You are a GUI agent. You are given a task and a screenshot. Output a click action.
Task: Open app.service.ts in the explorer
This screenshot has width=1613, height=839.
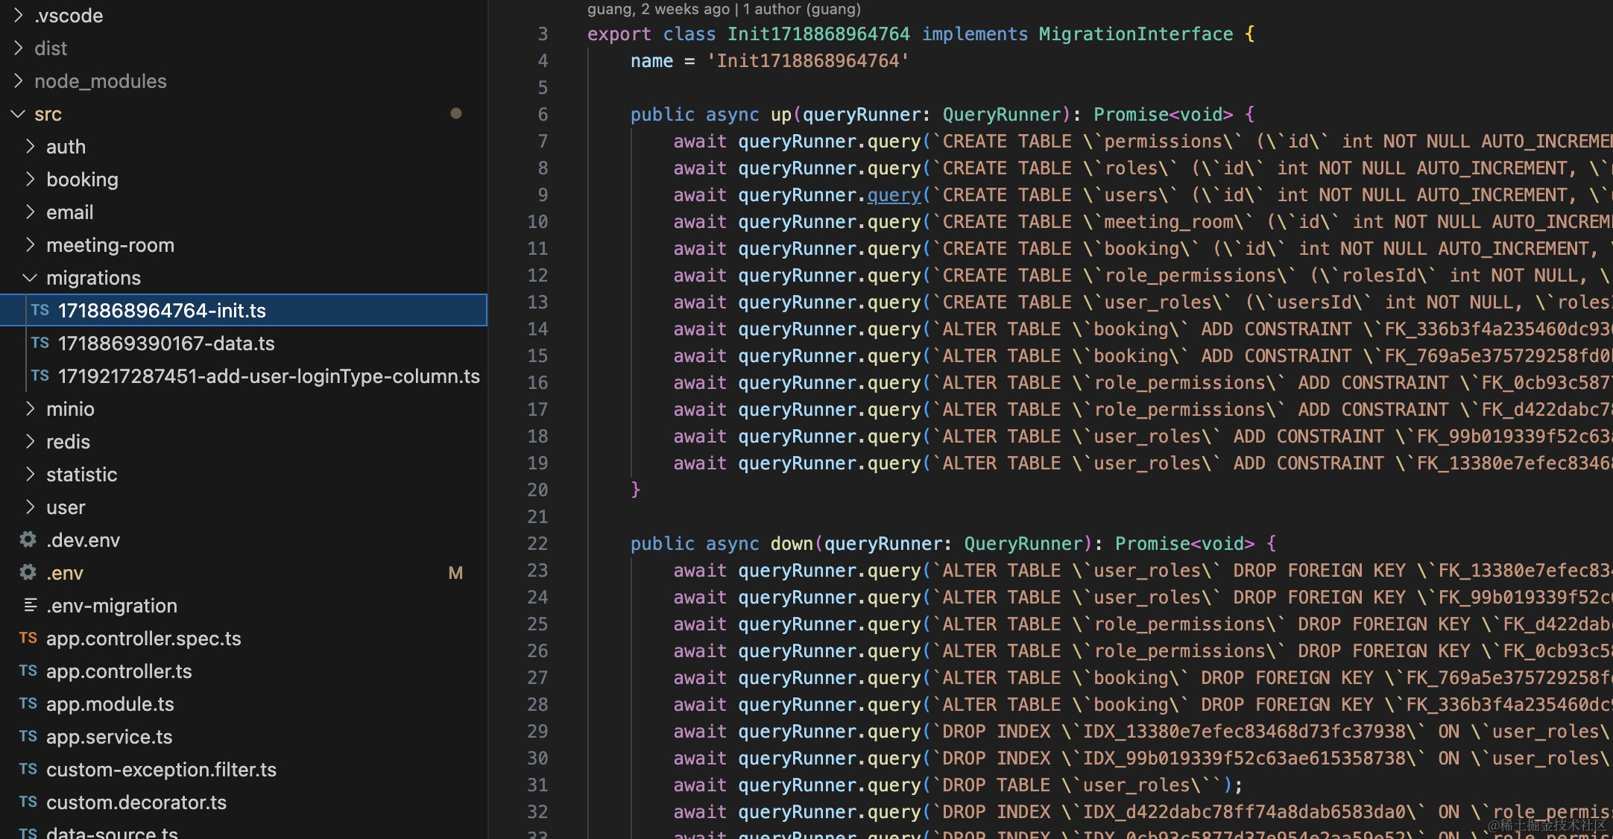[109, 737]
